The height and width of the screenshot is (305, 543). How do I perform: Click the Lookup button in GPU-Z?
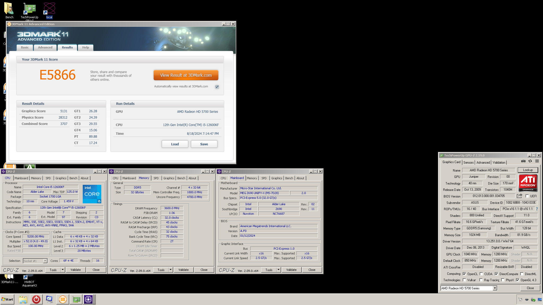click(x=528, y=170)
